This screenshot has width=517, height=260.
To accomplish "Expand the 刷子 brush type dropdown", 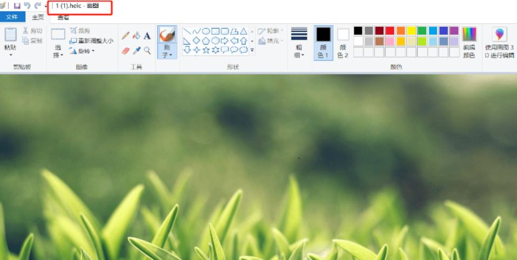I will tap(167, 51).
